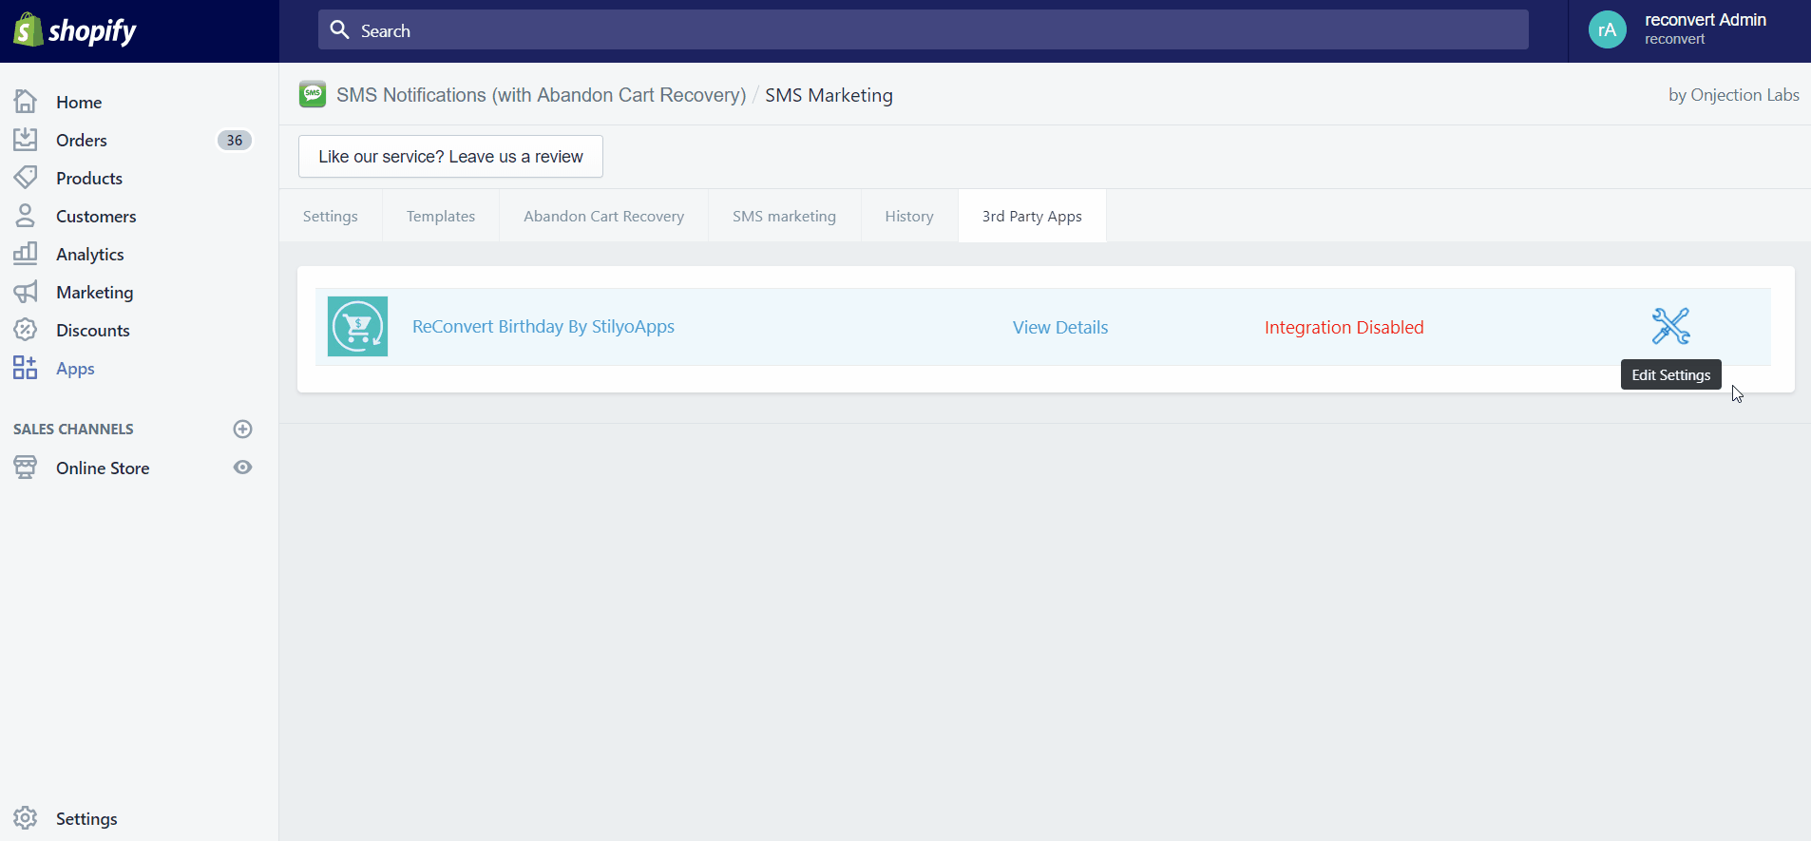
Task: Click SMS Notifications breadcrumb link
Action: tap(542, 95)
